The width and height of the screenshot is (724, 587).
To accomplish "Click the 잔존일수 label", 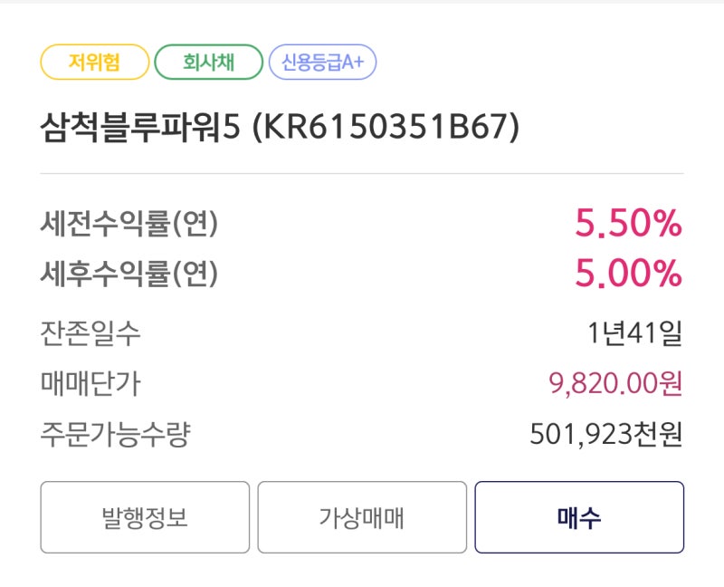I will coord(90,332).
